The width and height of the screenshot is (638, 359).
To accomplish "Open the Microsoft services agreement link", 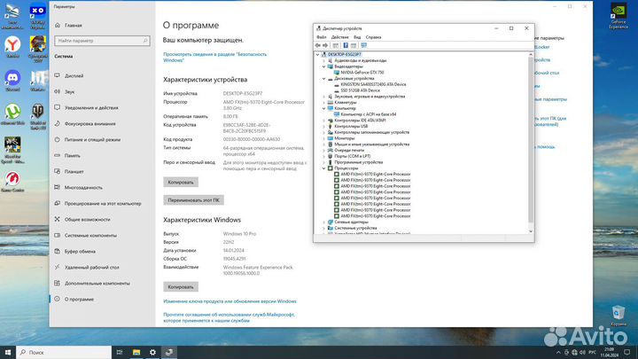I will [229, 317].
